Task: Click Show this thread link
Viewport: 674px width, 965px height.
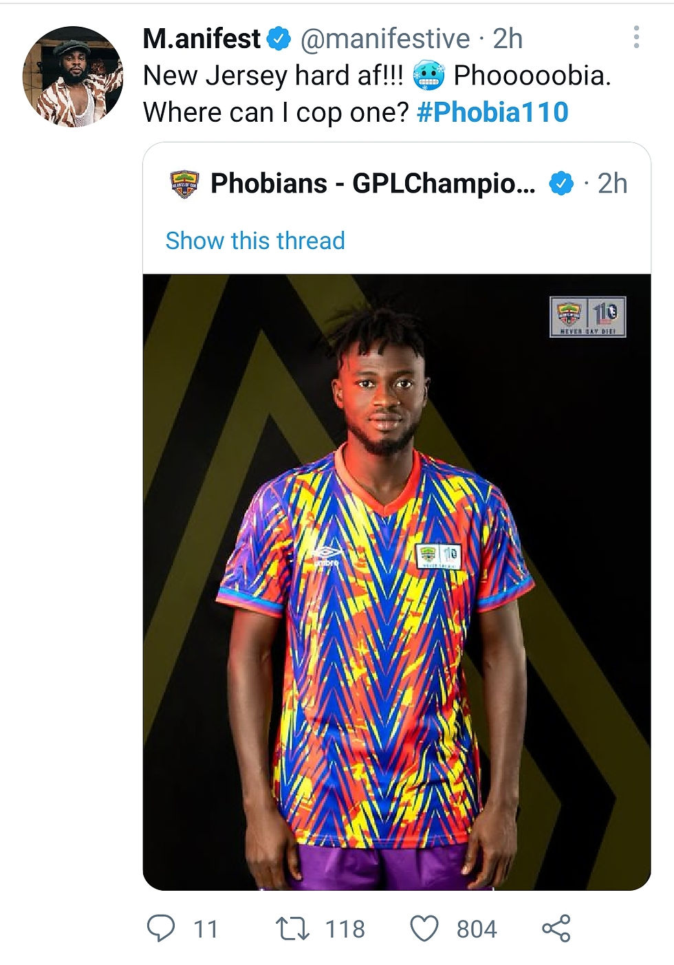Action: [x=255, y=241]
